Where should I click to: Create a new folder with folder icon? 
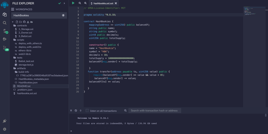pyautogui.click(x=20, y=22)
